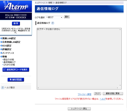Expand the 詳細設定 menu
The width and height of the screenshot is (127, 111).
coord(6,49)
